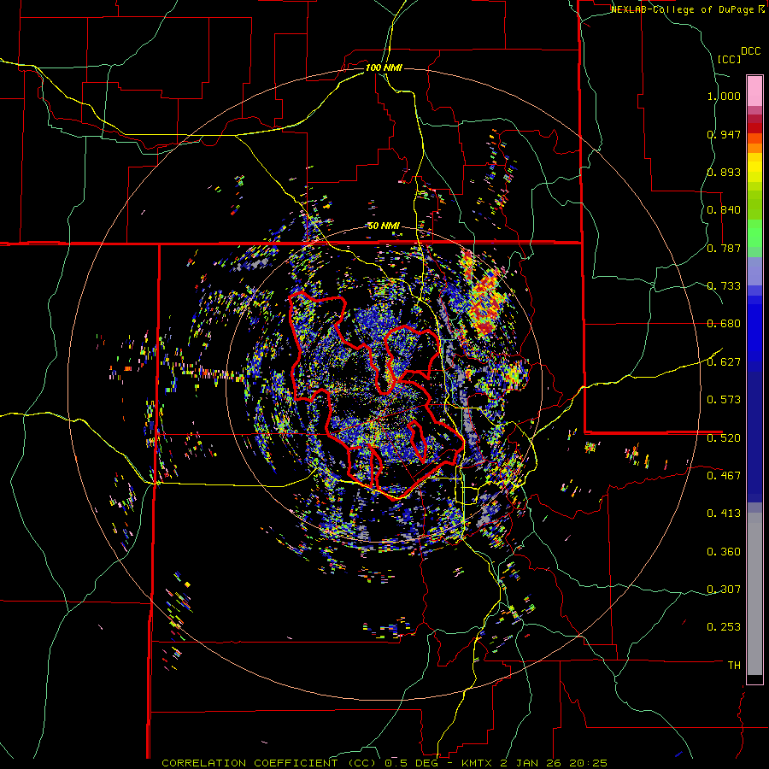Select the 0.787 legend value

724,248
